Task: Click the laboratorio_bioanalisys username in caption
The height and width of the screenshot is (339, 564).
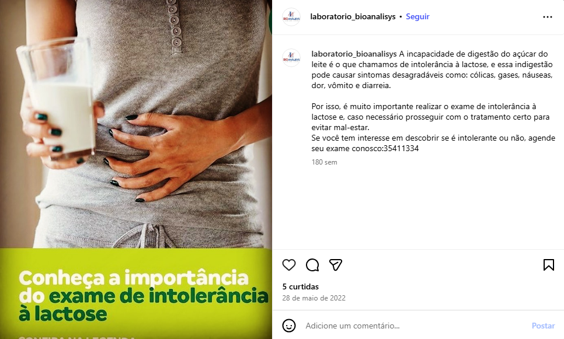Action: [x=354, y=54]
